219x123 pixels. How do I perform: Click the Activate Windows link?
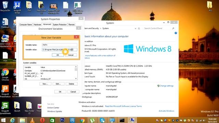(x=166, y=111)
